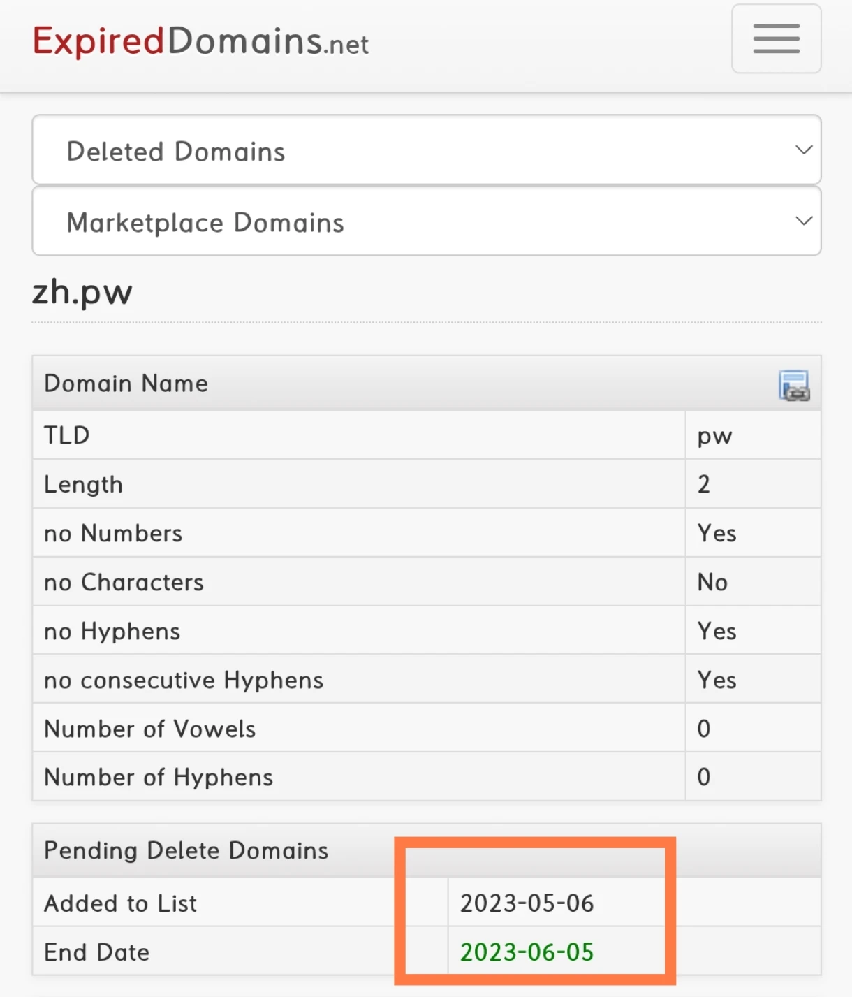Click the Domain Name table header text
852x997 pixels.
pyautogui.click(x=126, y=384)
